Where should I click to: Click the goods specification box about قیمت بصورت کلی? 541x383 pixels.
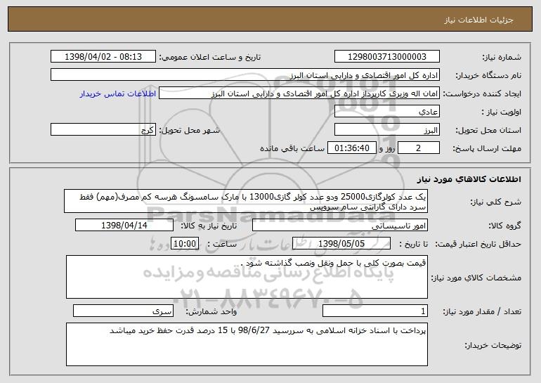(x=247, y=277)
